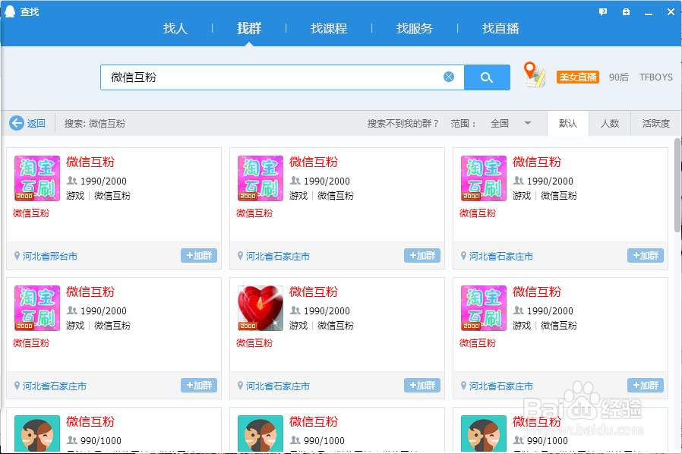Viewport: 682px width, 454px height.
Task: Open the group thumbnail above 河北省邢台市
Action: 37,178
